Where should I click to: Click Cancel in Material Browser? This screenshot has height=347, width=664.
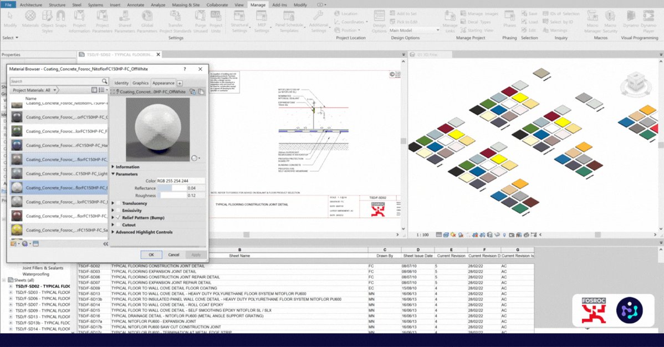(173, 254)
